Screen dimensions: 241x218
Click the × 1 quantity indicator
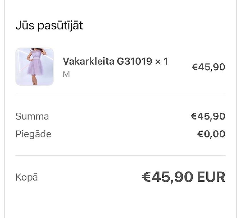[x=162, y=61]
